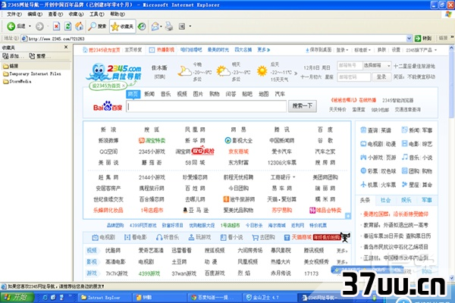Open the 淘宝特卖 link
The height and width of the screenshot is (303, 455).
click(152, 141)
